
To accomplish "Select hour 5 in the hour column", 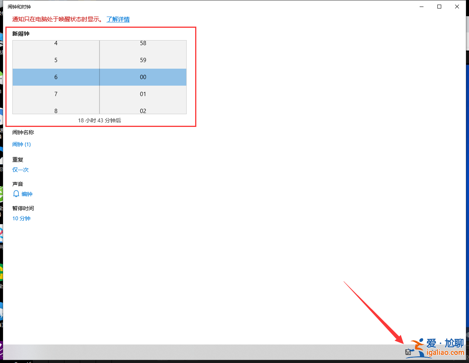I will coord(56,60).
